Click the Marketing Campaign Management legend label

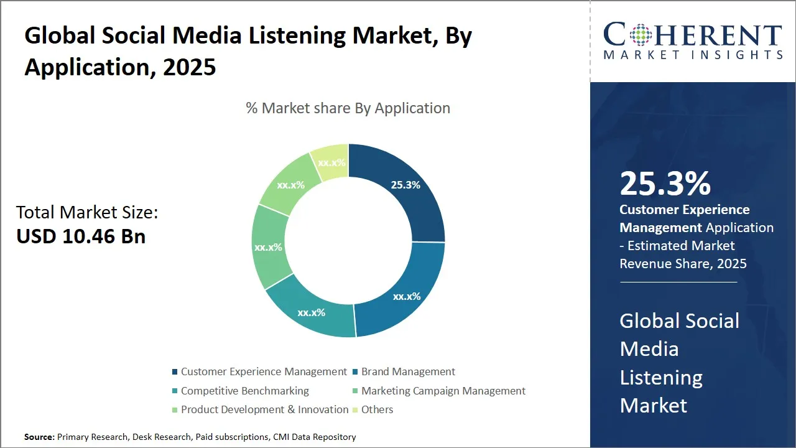click(x=443, y=391)
